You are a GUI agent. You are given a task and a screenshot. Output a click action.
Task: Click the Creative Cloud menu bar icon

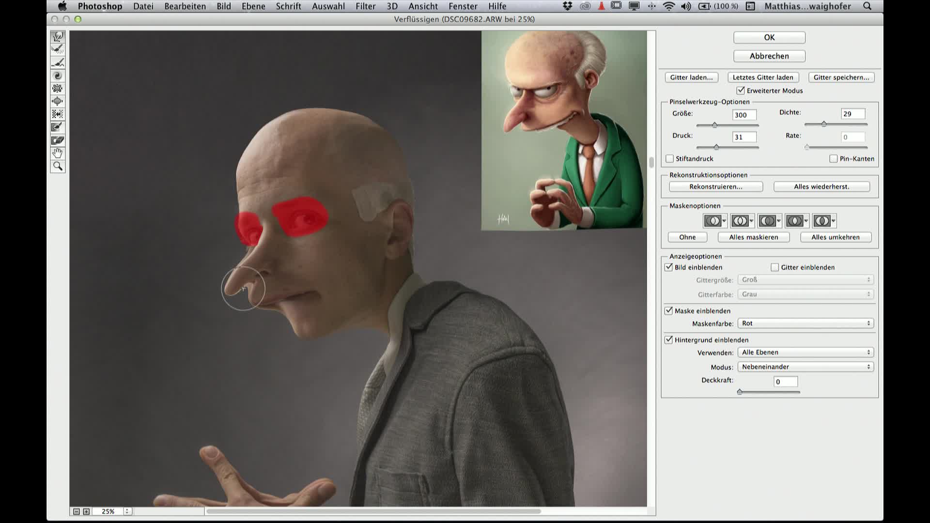point(585,6)
